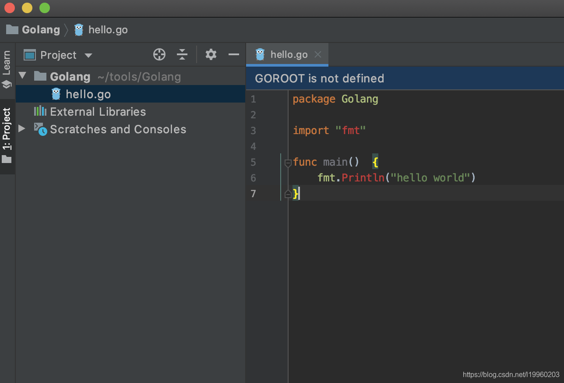Select External Libraries node
Viewport: 564px width, 383px height.
click(130, 112)
